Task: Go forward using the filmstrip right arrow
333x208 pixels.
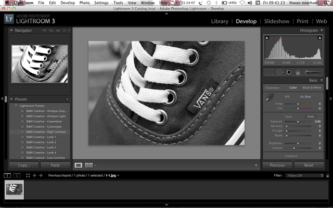Action: [x=41, y=175]
